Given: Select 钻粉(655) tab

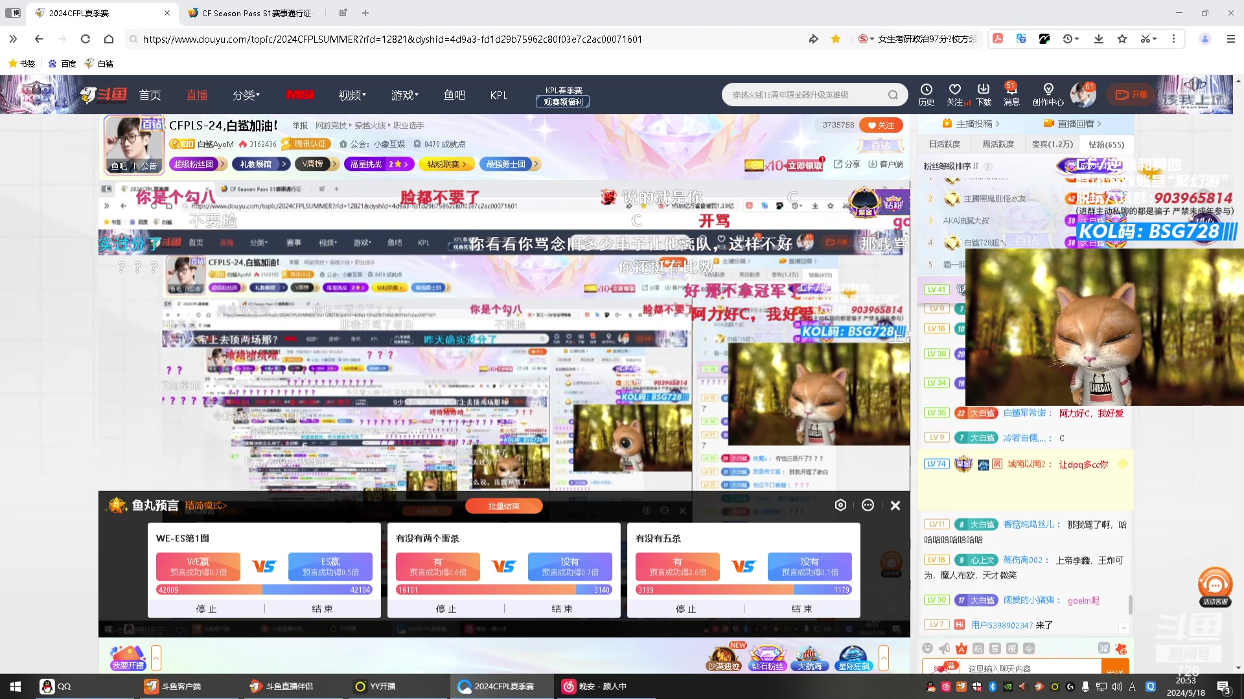Looking at the screenshot, I should pyautogui.click(x=1106, y=144).
